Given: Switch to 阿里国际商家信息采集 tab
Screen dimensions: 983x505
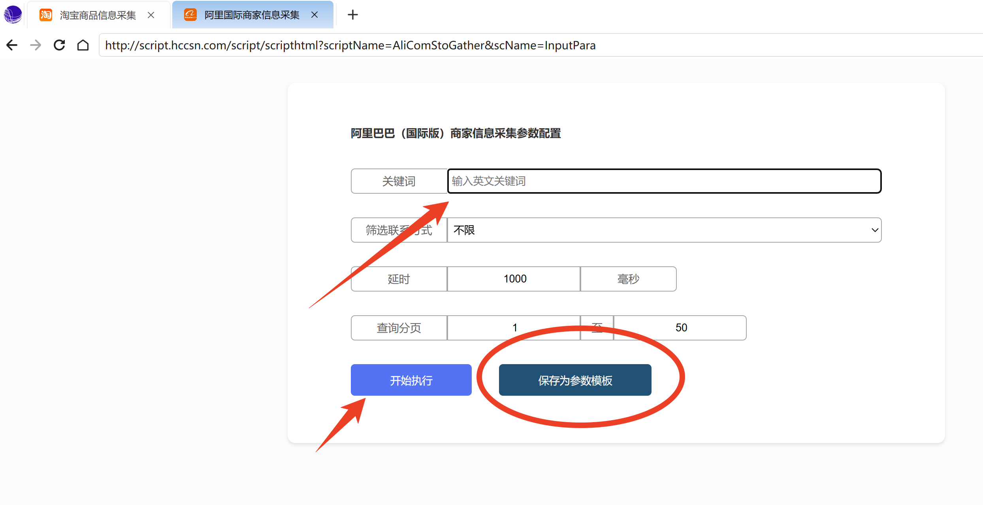Looking at the screenshot, I should click(x=252, y=15).
